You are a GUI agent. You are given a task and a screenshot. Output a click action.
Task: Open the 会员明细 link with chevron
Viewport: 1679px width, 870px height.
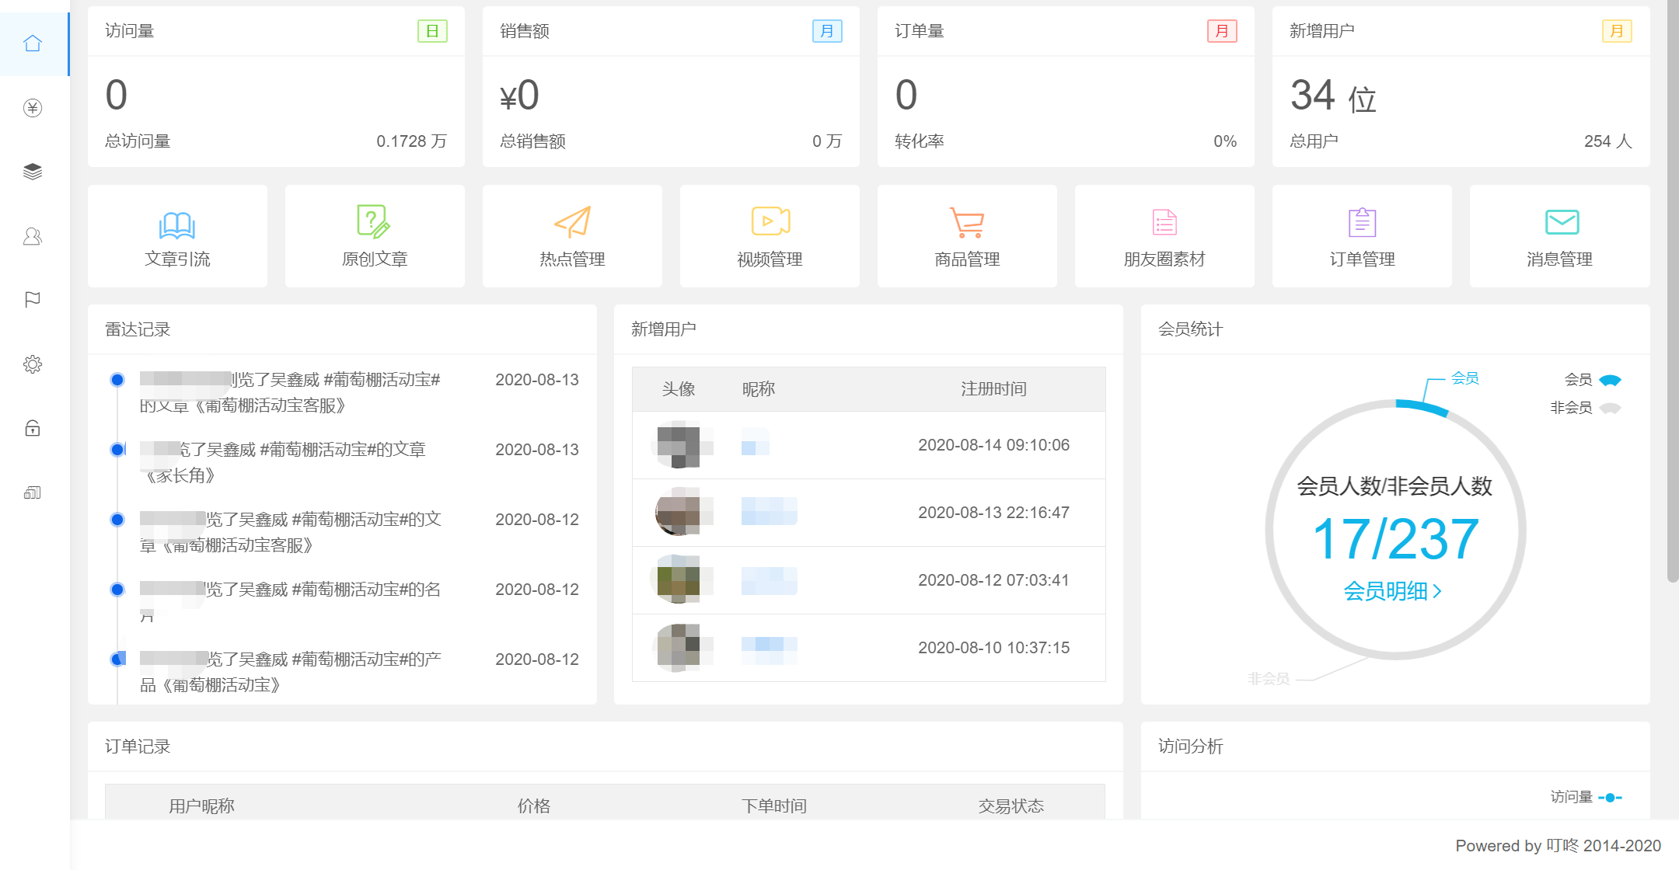[x=1393, y=591]
